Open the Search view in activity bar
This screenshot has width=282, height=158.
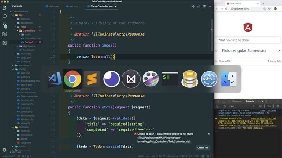tap(4, 17)
